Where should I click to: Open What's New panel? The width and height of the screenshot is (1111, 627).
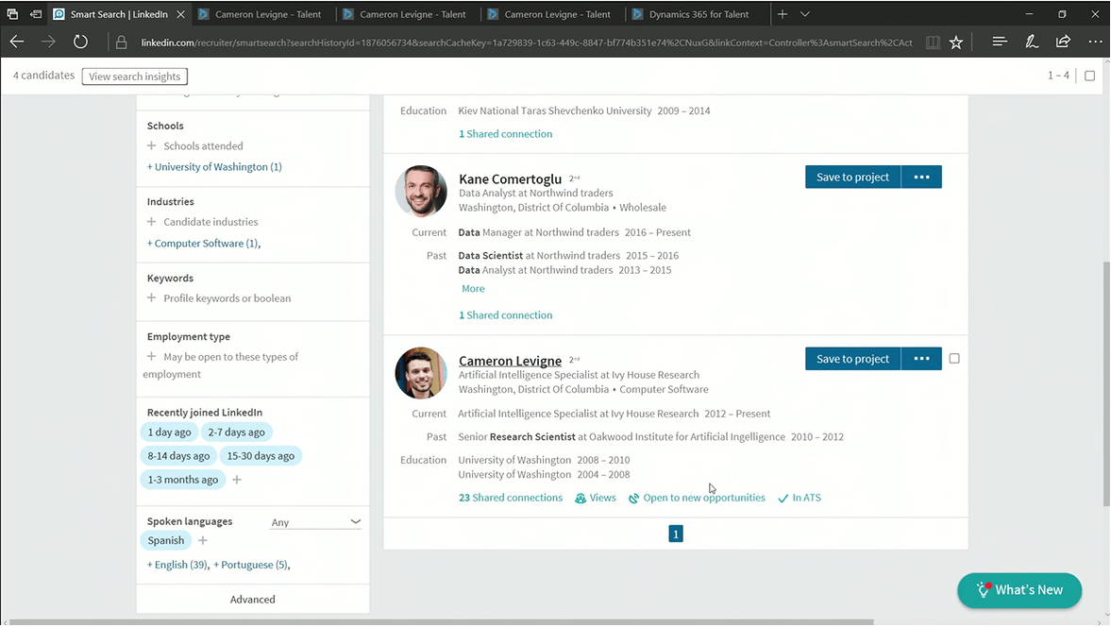[x=1019, y=590]
